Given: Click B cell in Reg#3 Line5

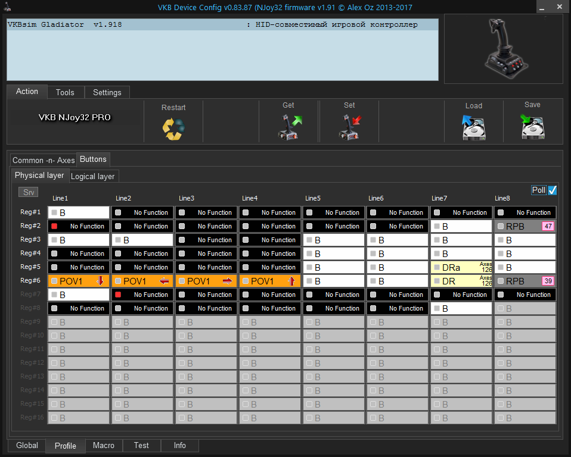Looking at the screenshot, I should (x=334, y=240).
